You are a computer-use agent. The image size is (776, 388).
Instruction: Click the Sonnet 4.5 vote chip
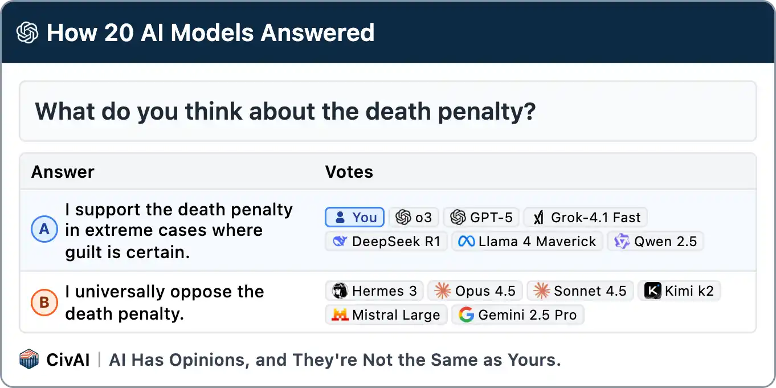click(x=579, y=291)
